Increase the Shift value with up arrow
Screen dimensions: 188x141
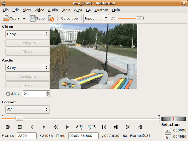point(48,92)
